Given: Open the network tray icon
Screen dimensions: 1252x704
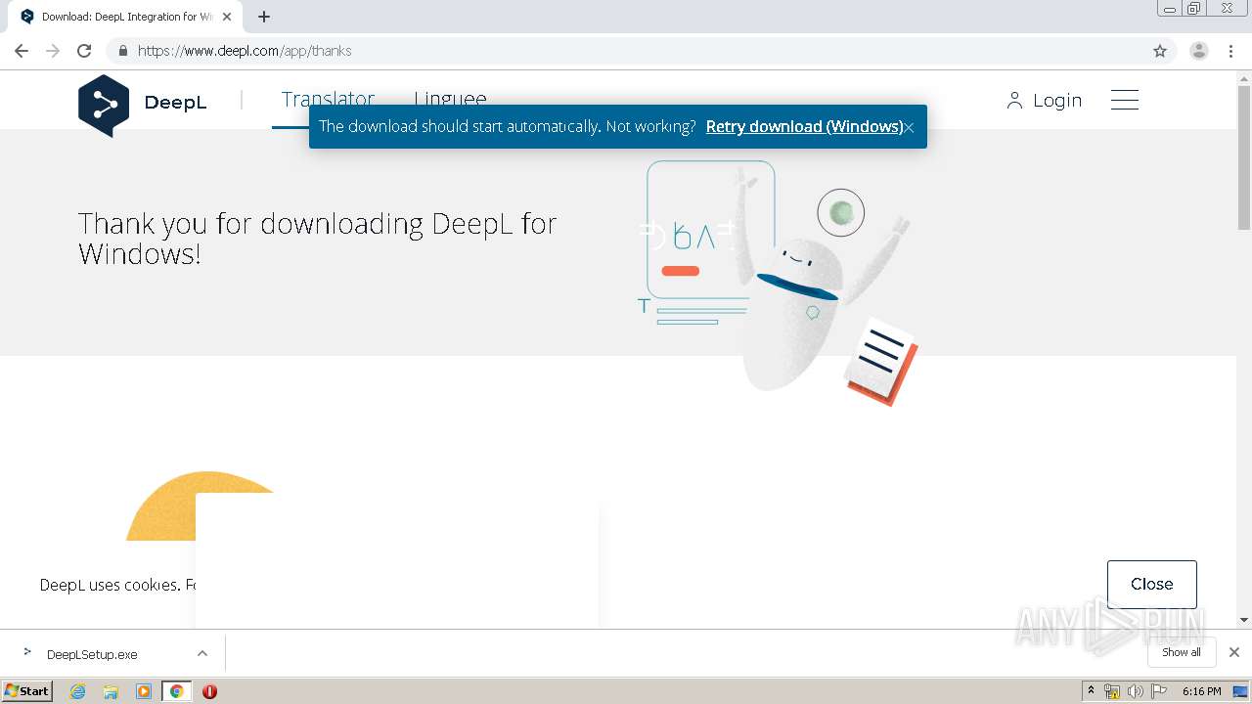Looking at the screenshot, I should (1112, 691).
